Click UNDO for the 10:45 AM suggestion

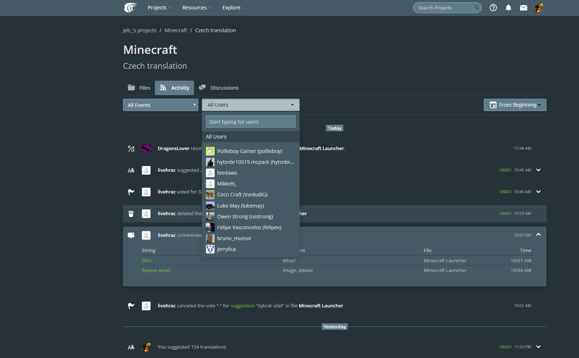coord(505,170)
